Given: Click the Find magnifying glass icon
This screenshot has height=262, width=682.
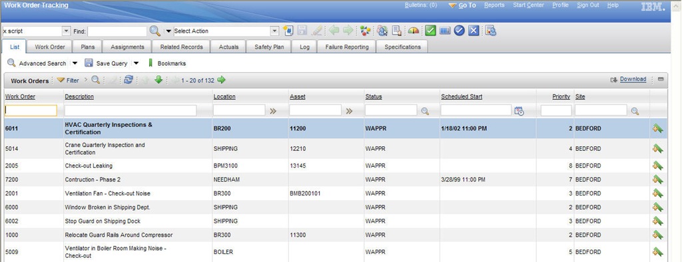Looking at the screenshot, I should point(155,31).
